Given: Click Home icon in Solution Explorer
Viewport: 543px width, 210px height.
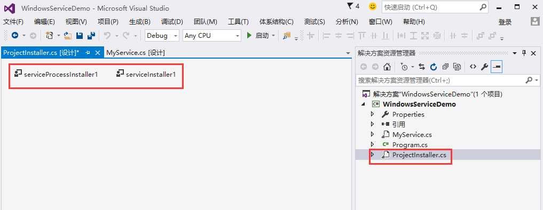Looking at the screenshot, I should click(388, 67).
